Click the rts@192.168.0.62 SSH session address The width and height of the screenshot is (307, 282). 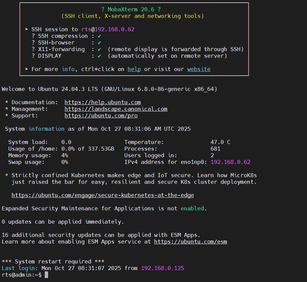coord(108,30)
